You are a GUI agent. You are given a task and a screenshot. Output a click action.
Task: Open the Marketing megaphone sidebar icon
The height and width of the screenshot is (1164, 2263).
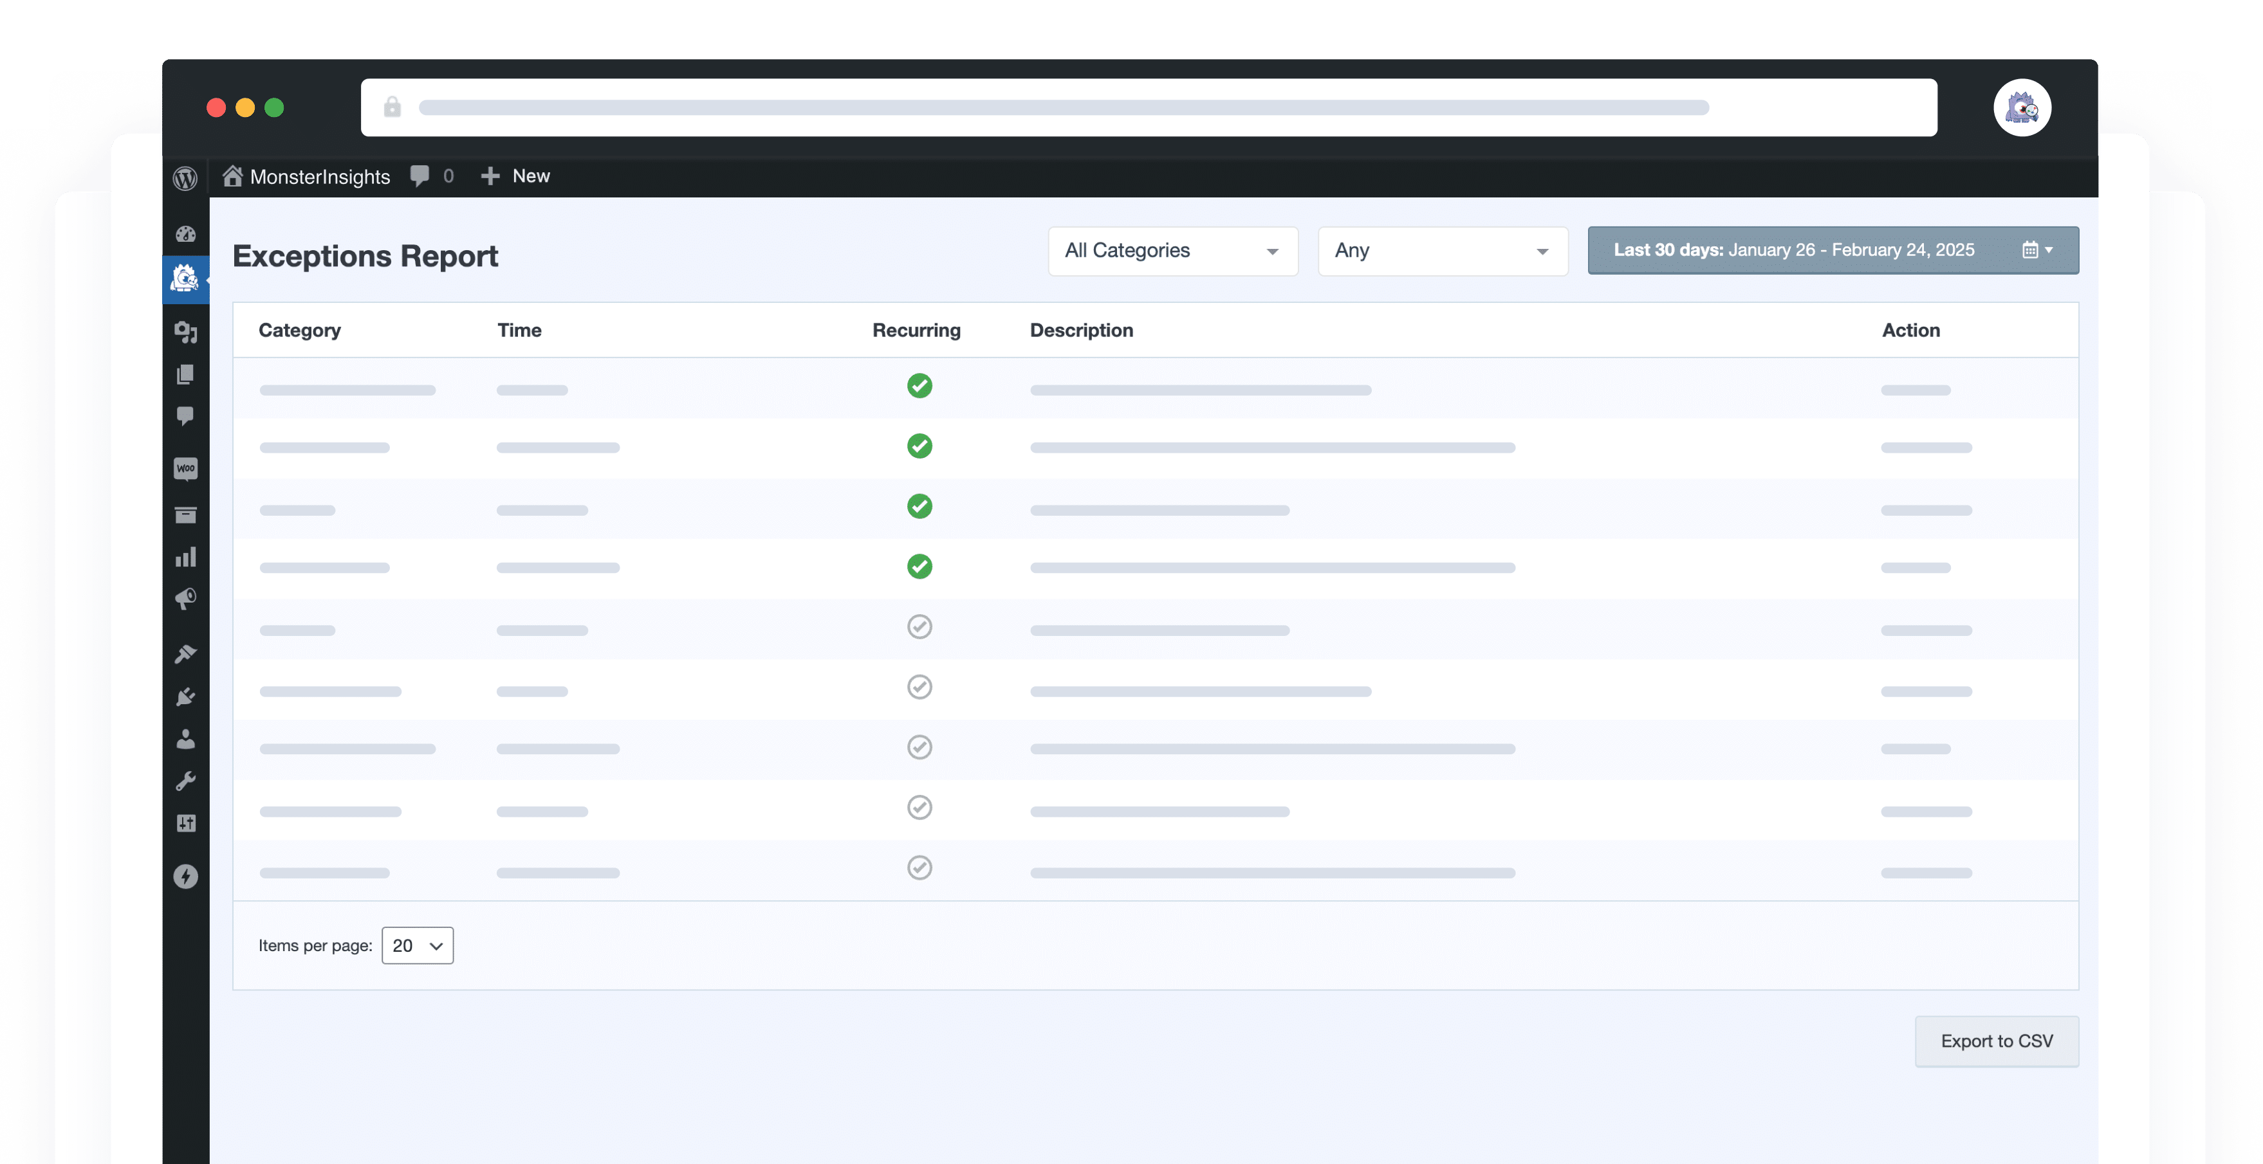[185, 599]
